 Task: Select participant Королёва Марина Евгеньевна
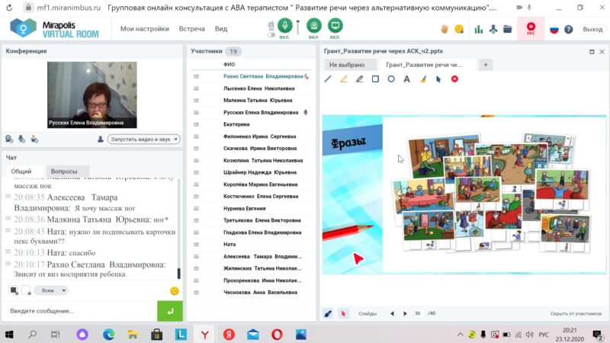click(260, 184)
